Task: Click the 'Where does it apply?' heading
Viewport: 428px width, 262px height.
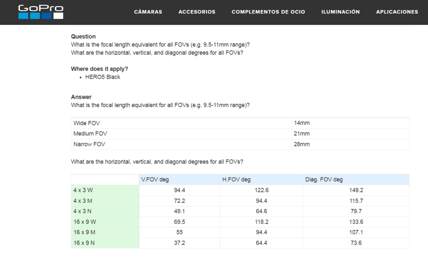Action: (99, 69)
